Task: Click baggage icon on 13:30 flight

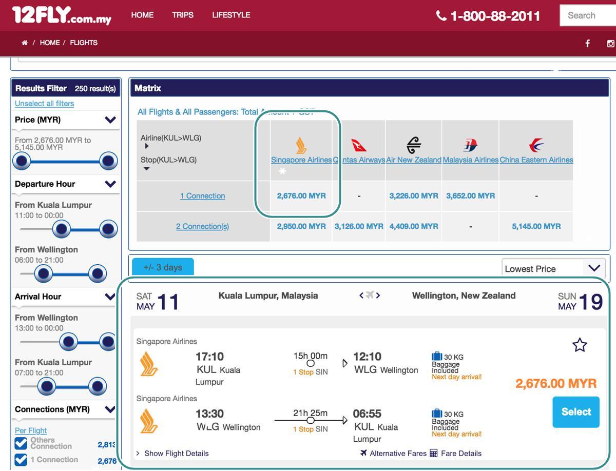Action: point(437,413)
